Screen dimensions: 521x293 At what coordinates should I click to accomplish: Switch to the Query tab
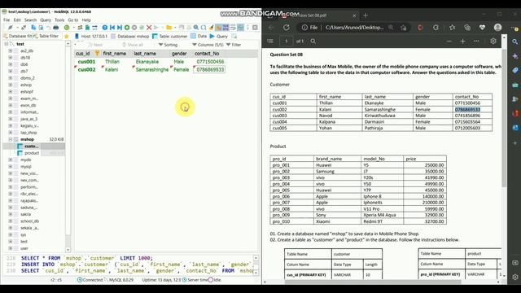219,36
